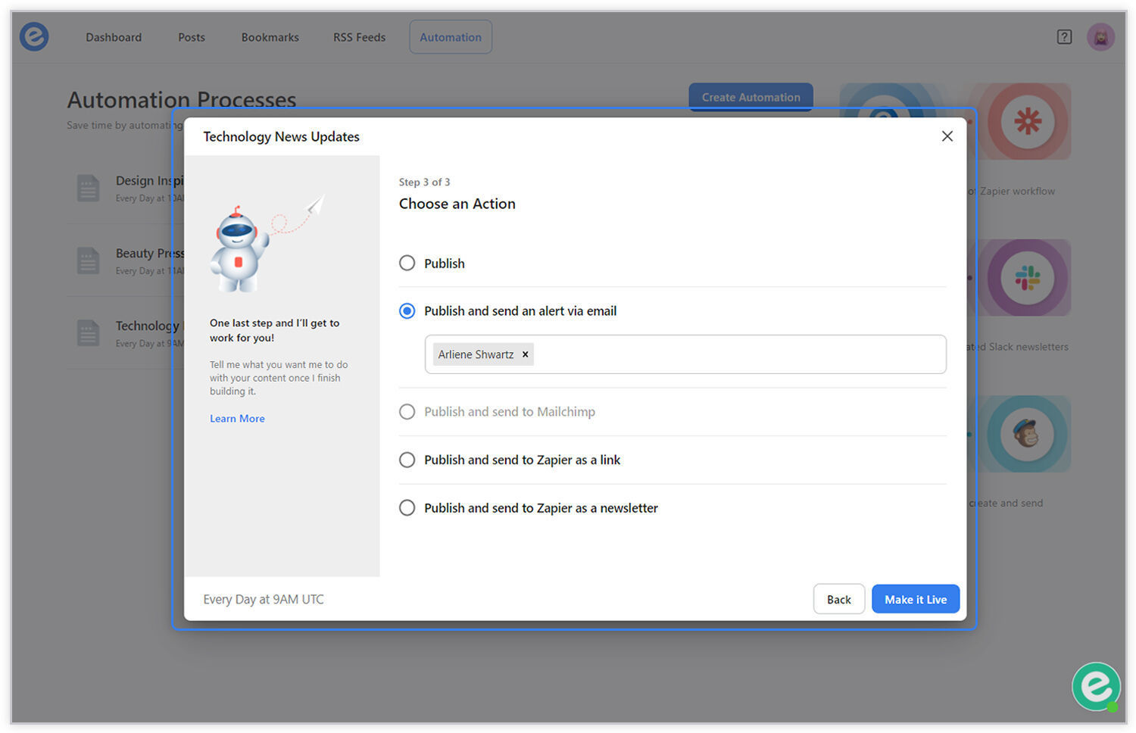The height and width of the screenshot is (733, 1136).
Task: Switch to the Automation tab
Action: (x=451, y=37)
